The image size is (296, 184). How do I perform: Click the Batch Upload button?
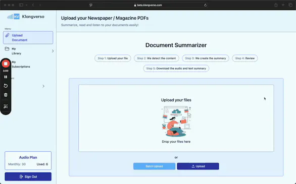click(x=154, y=166)
